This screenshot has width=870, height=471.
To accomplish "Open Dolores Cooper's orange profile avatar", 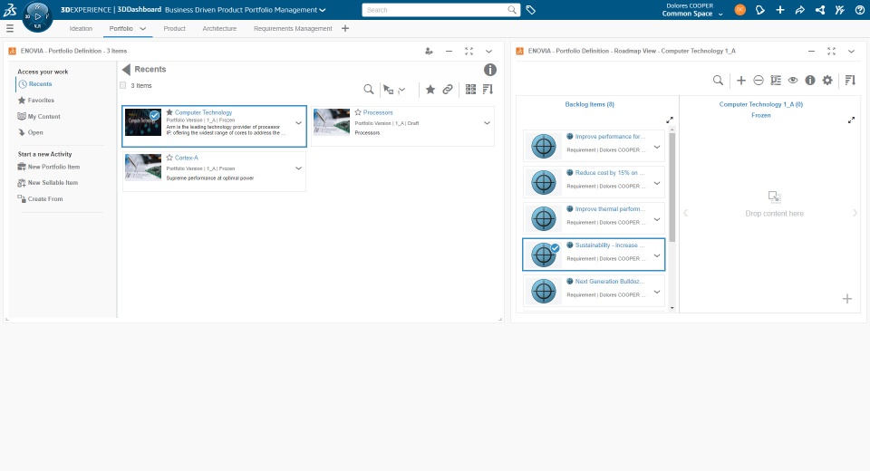I will pyautogui.click(x=739, y=10).
